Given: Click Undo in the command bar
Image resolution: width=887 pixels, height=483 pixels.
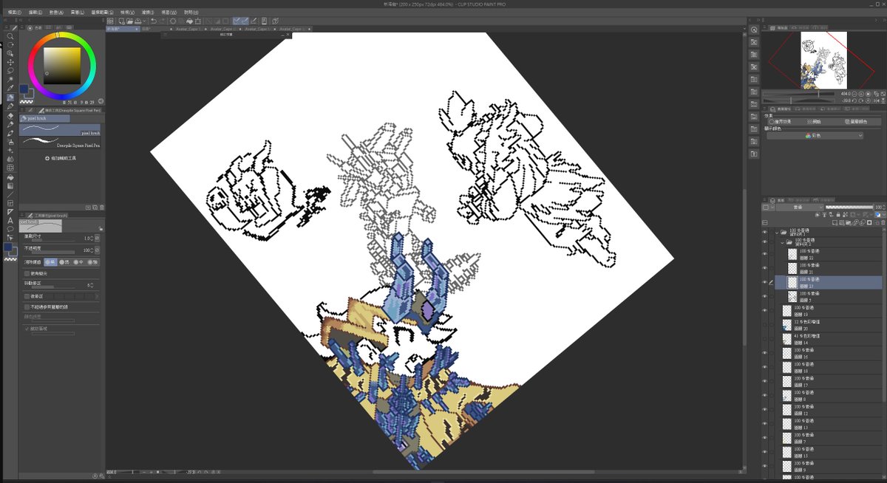Looking at the screenshot, I should point(154,21).
